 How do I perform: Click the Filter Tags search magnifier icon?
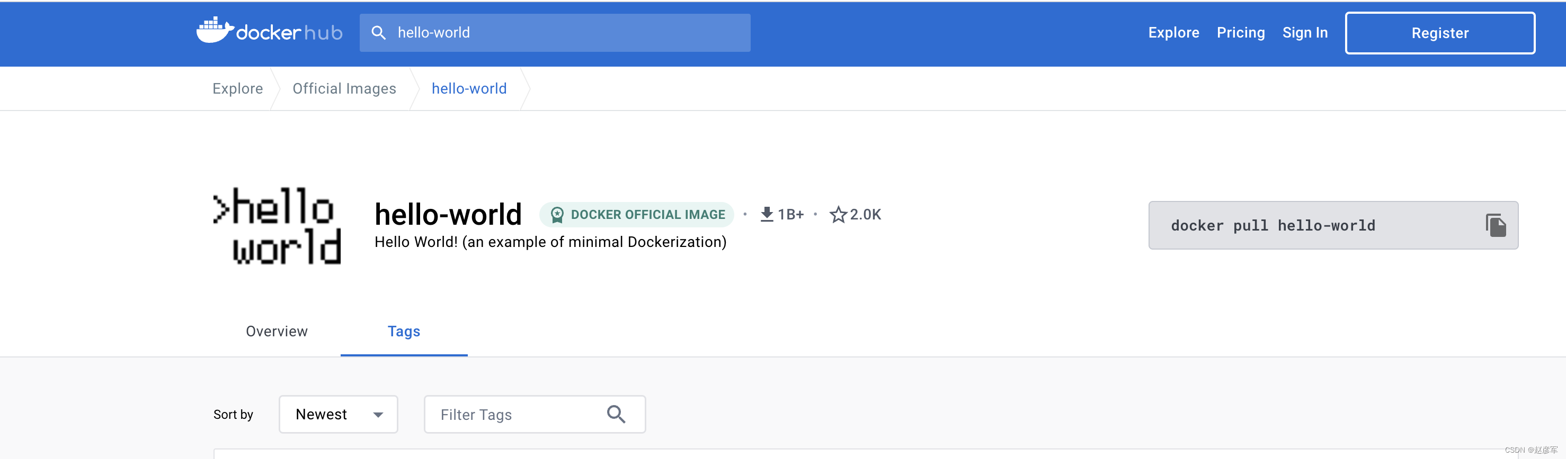[616, 414]
